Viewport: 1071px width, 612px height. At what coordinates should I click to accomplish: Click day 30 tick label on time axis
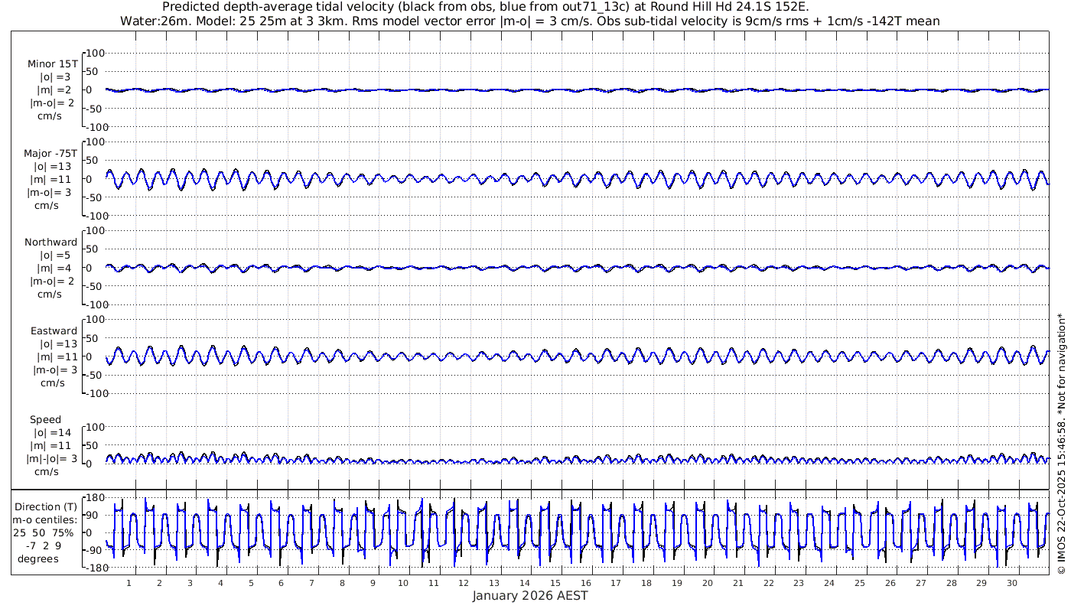(1012, 583)
